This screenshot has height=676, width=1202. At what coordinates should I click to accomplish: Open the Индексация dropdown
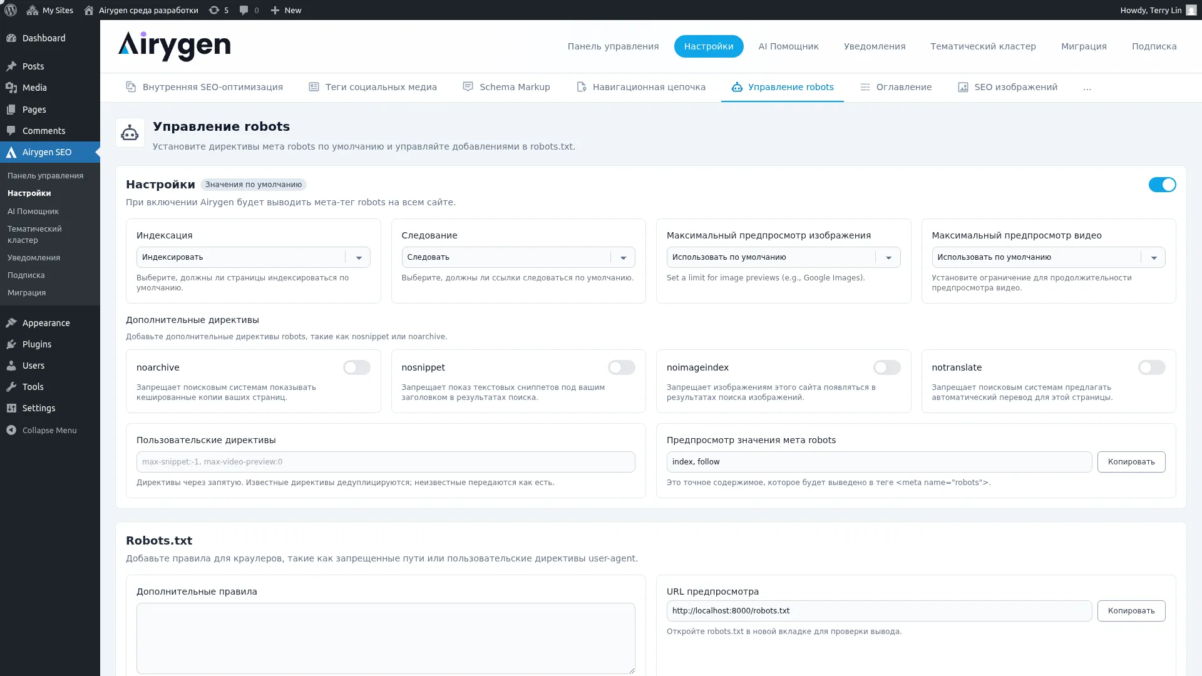254,257
